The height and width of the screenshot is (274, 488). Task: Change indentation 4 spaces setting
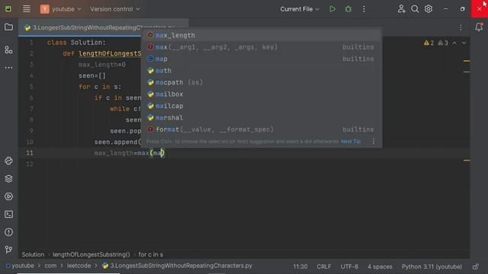380,266
